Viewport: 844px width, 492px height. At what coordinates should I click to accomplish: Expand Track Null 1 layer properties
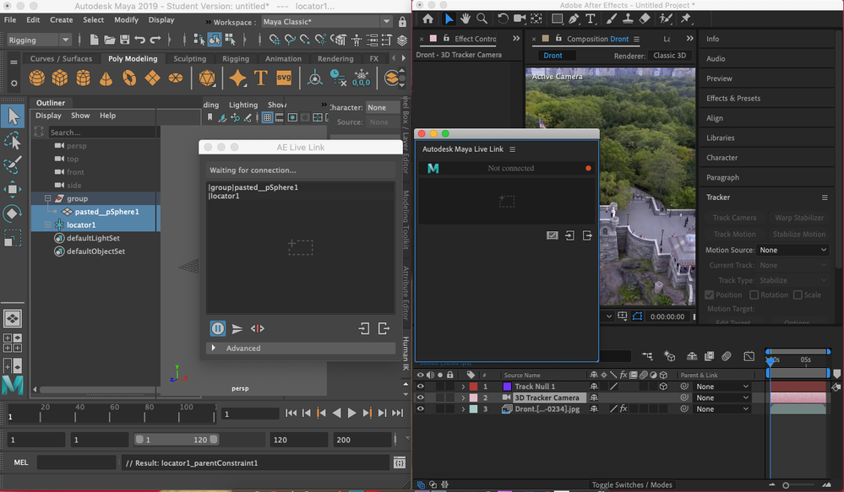pos(463,386)
